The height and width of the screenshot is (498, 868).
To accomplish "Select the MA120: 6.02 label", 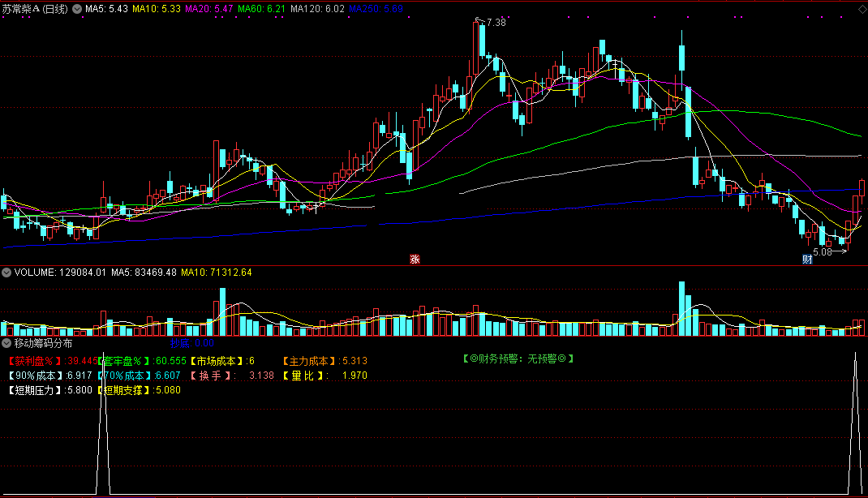I will click(x=317, y=9).
